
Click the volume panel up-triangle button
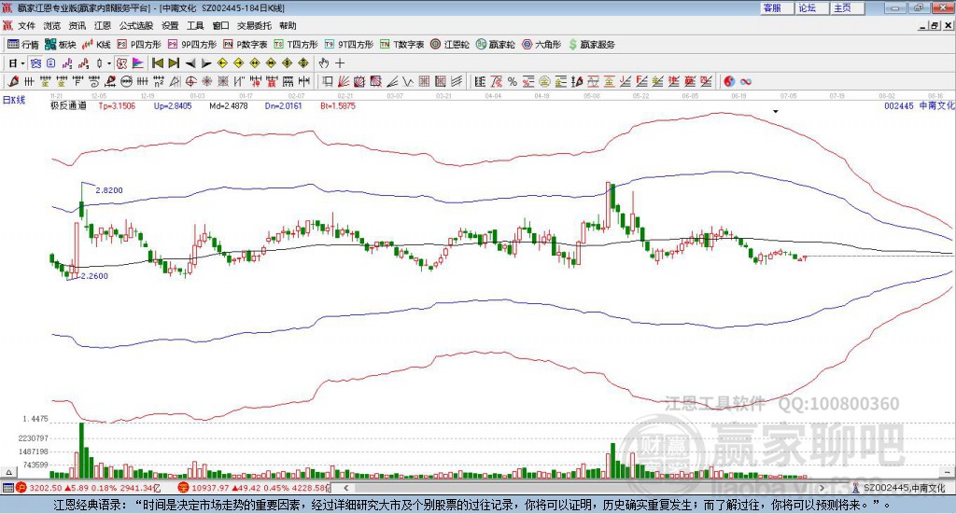pyautogui.click(x=8, y=472)
